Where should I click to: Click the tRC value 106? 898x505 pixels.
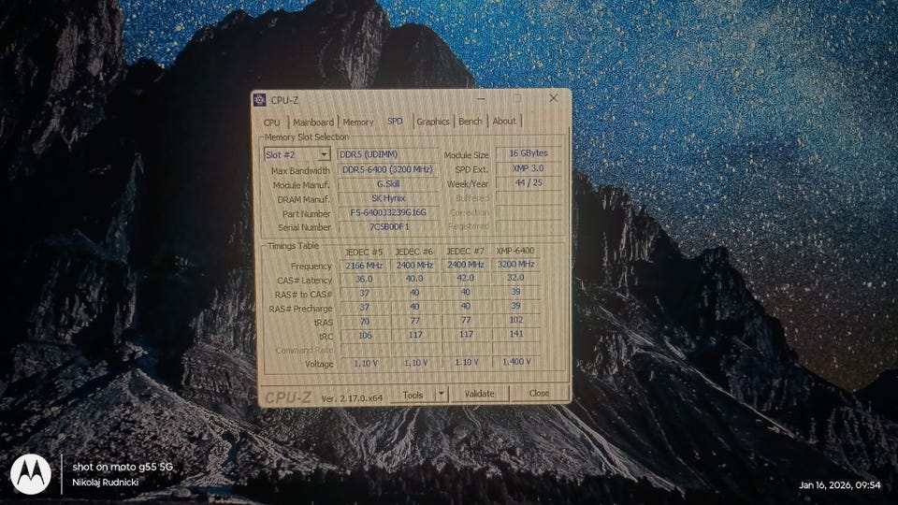(x=365, y=336)
